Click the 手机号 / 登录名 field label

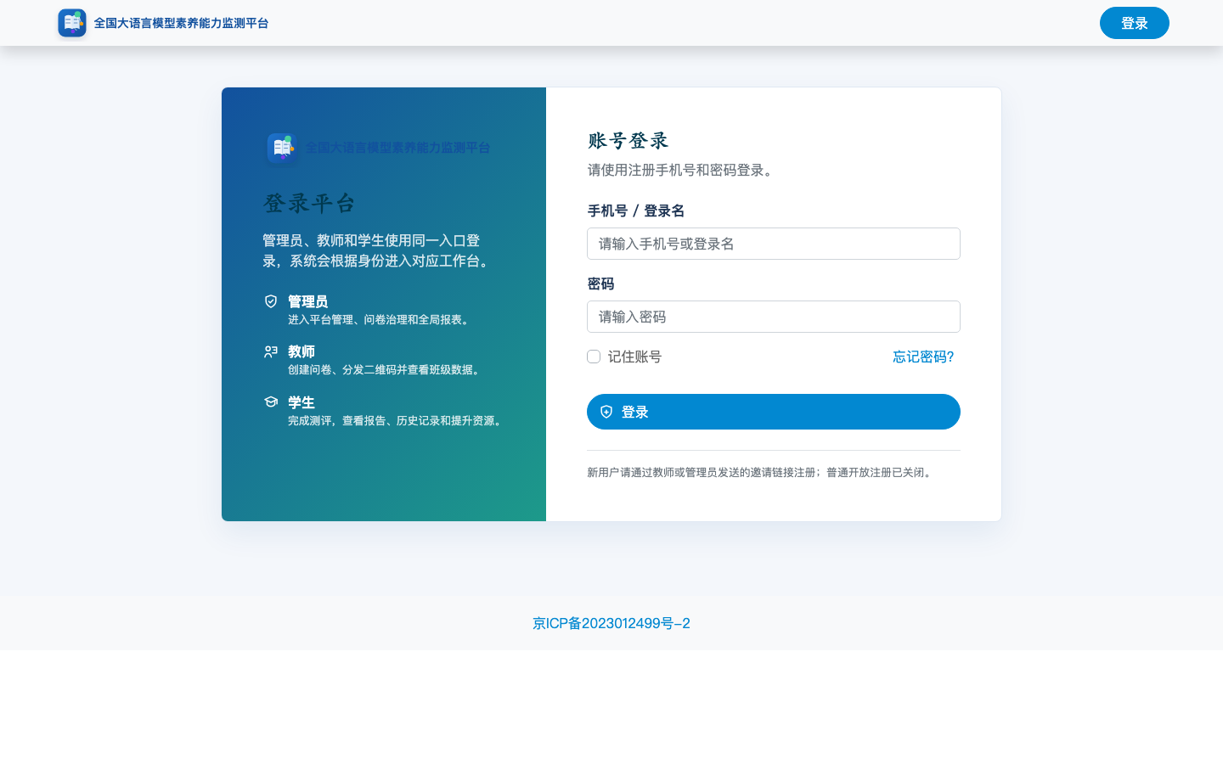click(636, 211)
